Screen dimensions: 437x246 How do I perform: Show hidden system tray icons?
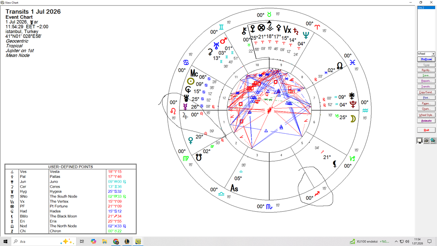396,242
